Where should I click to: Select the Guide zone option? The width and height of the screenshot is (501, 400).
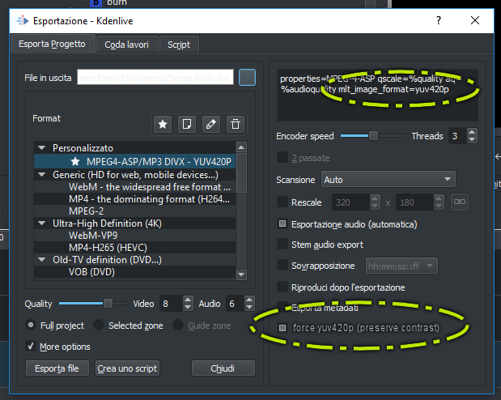(x=177, y=326)
